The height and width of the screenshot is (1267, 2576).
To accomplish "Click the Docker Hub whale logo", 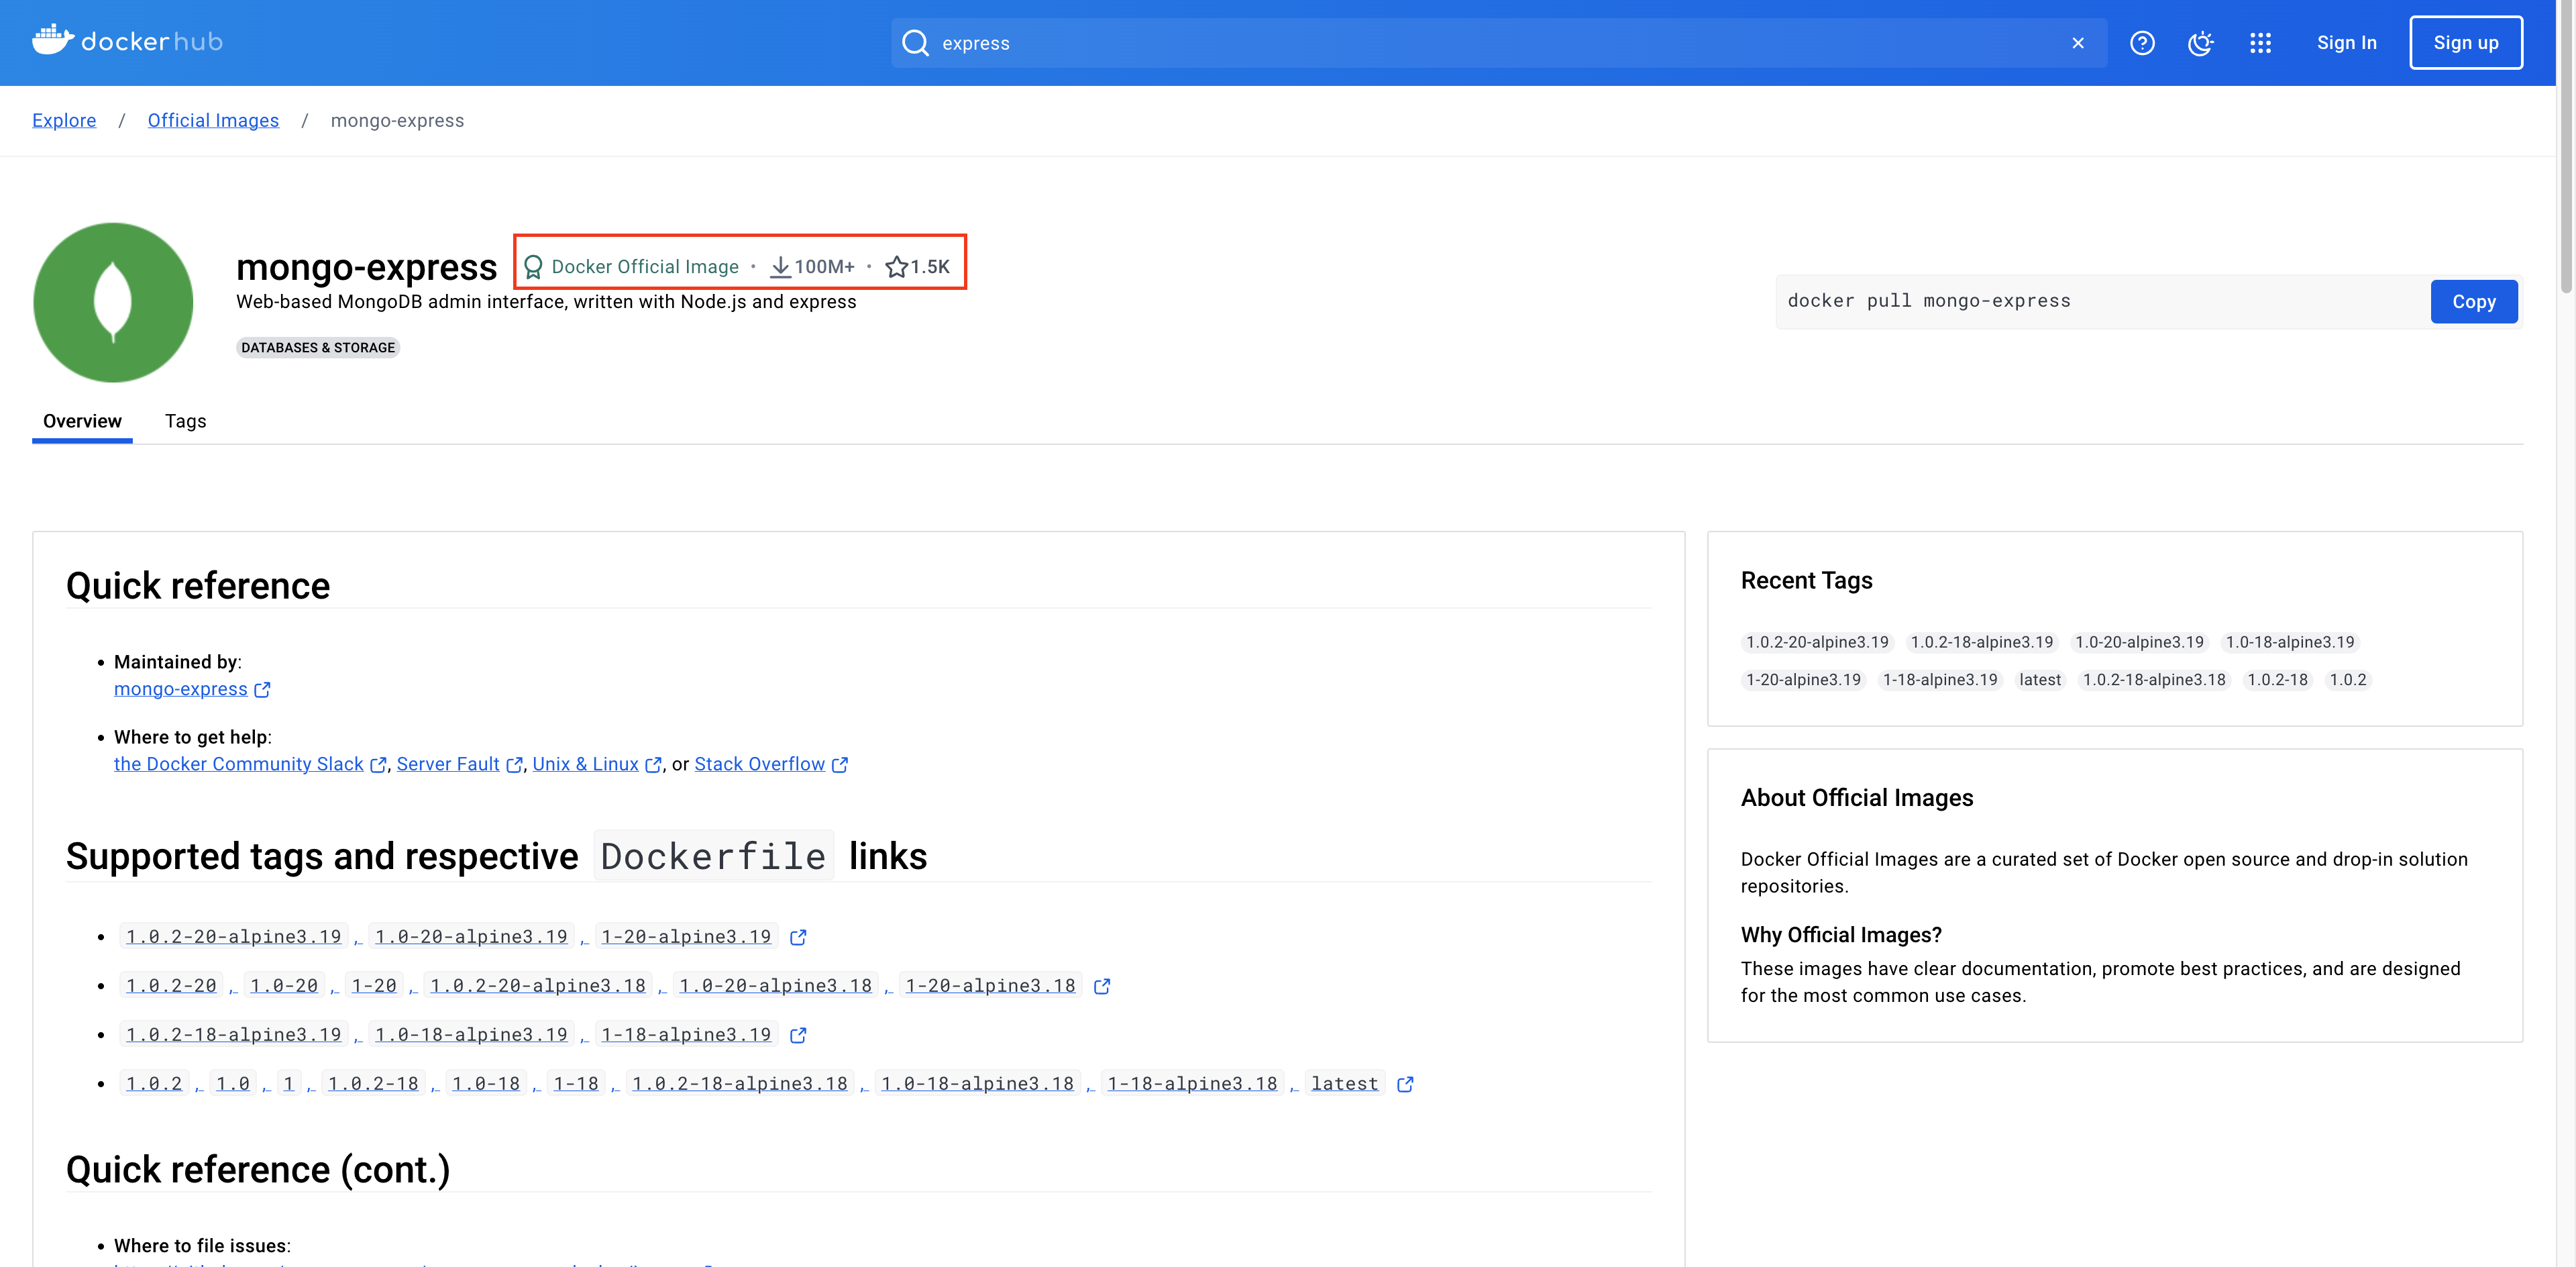I will [x=52, y=40].
